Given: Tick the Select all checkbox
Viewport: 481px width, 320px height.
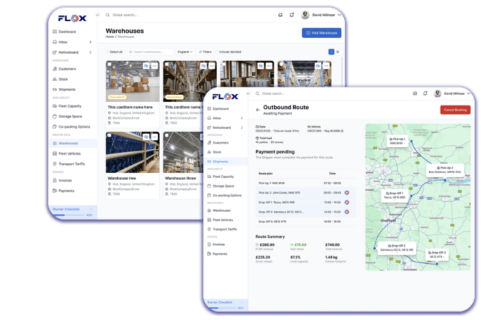Looking at the screenshot, I should [x=107, y=52].
